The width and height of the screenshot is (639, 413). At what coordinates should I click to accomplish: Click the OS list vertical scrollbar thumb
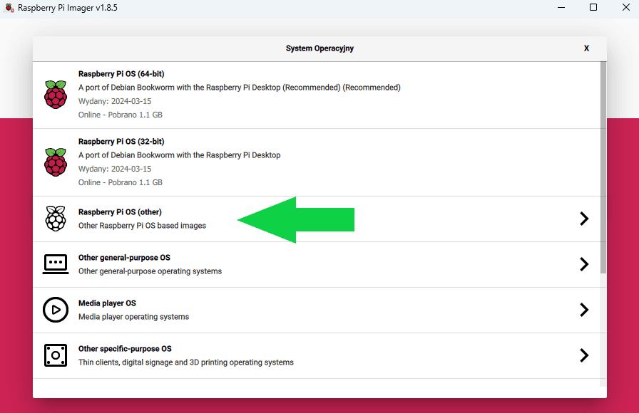click(x=603, y=167)
